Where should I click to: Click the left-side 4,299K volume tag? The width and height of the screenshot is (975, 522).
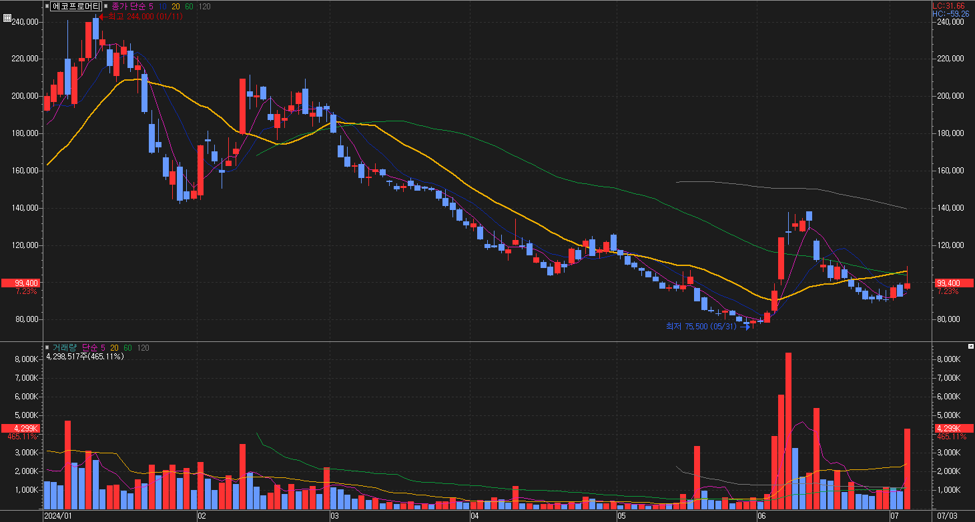point(20,428)
